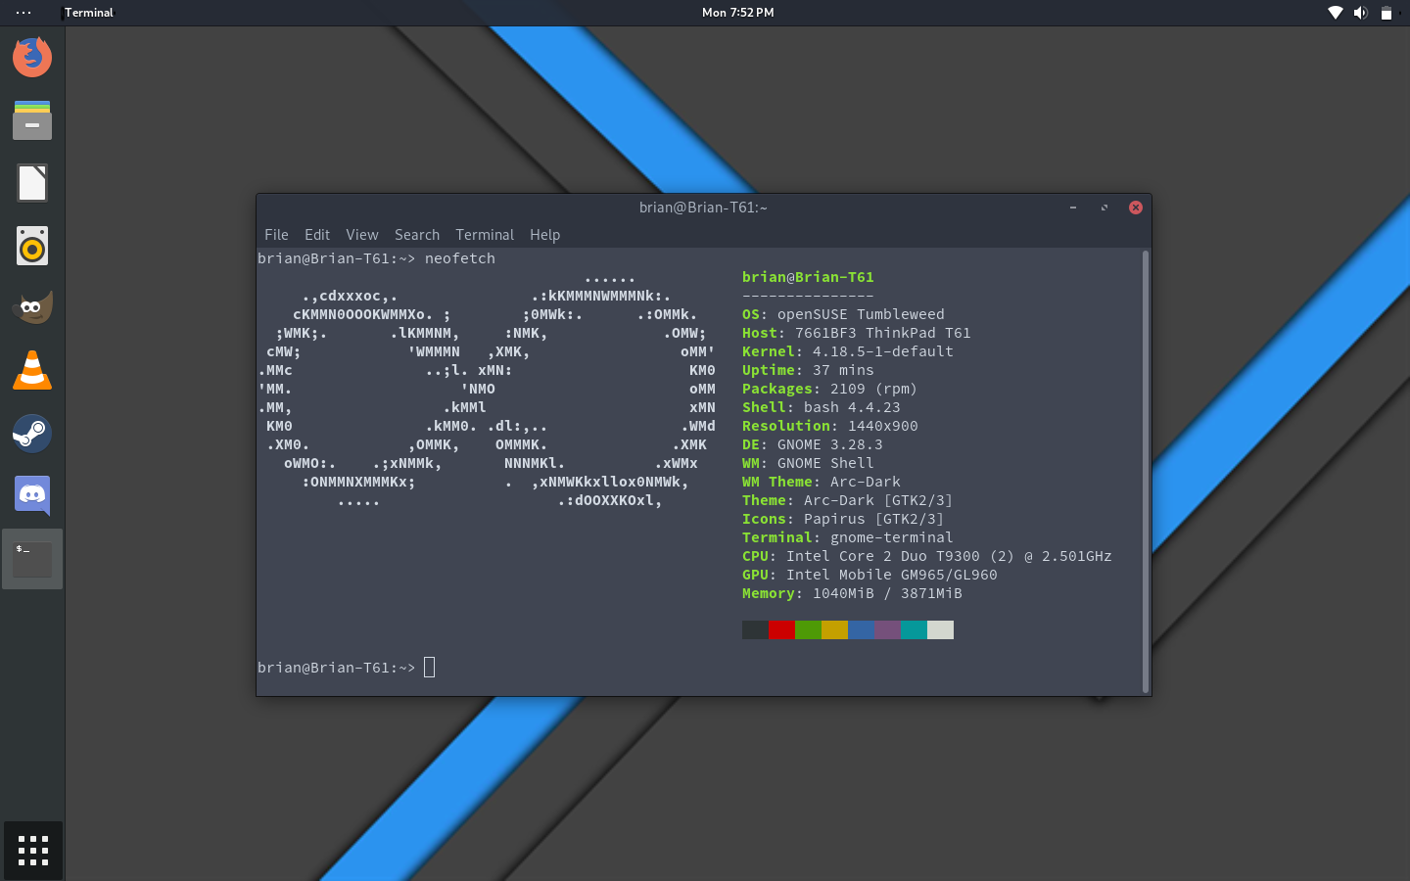The image size is (1410, 881).
Task: Click the terminal title bar brian@Brian-T61:~
Action: click(703, 208)
